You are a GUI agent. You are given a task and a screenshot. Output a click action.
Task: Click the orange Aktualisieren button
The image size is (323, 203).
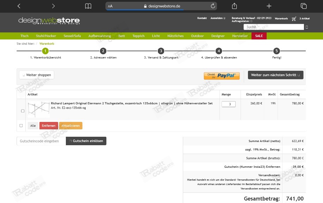coord(71,126)
